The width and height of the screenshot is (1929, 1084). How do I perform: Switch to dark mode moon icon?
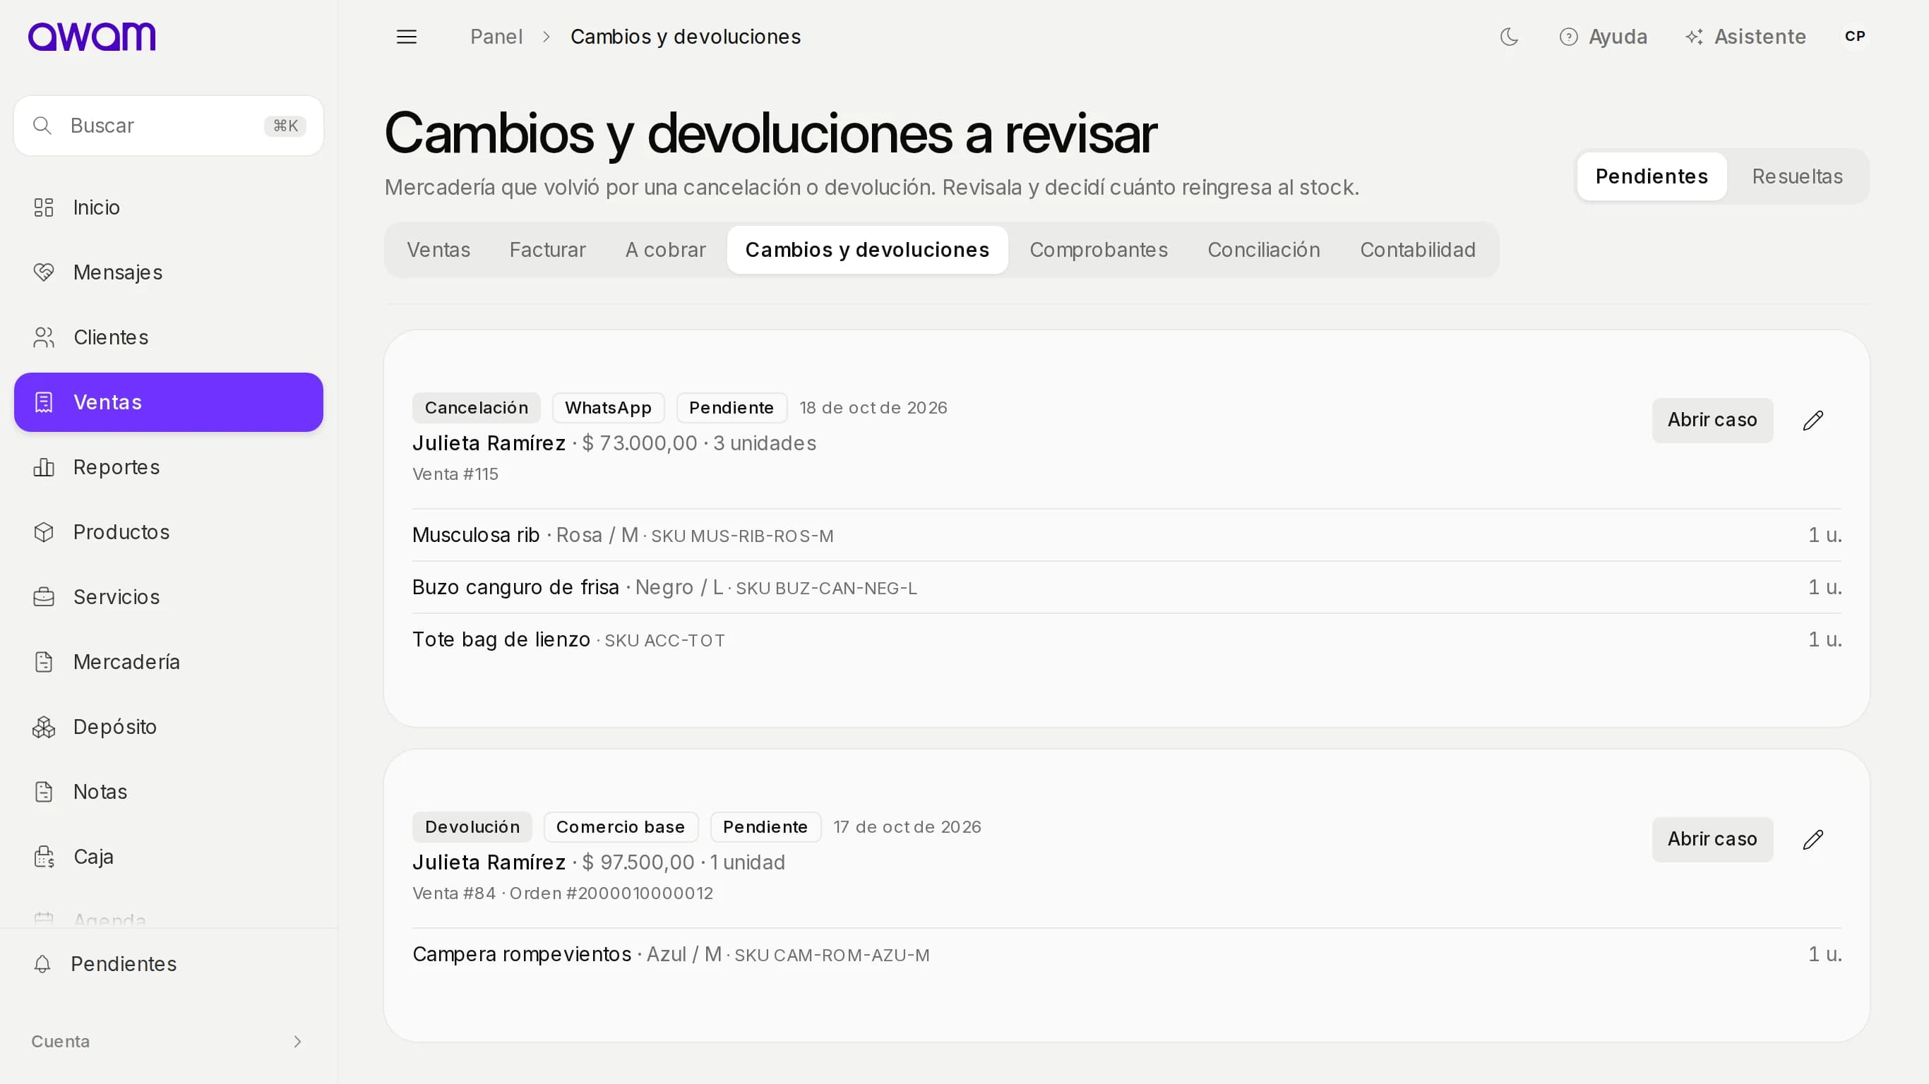(x=1509, y=37)
